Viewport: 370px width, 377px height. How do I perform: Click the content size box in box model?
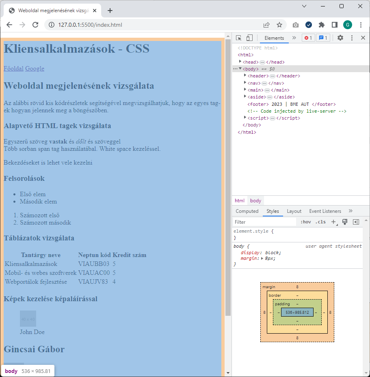[297, 312]
